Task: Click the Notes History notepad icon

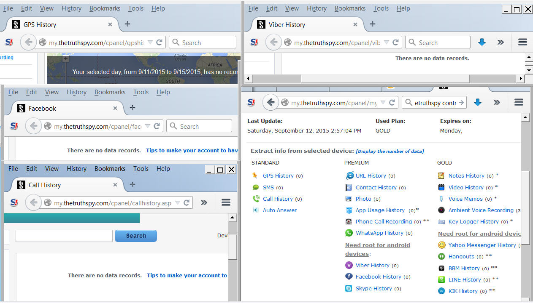Action: [441, 175]
